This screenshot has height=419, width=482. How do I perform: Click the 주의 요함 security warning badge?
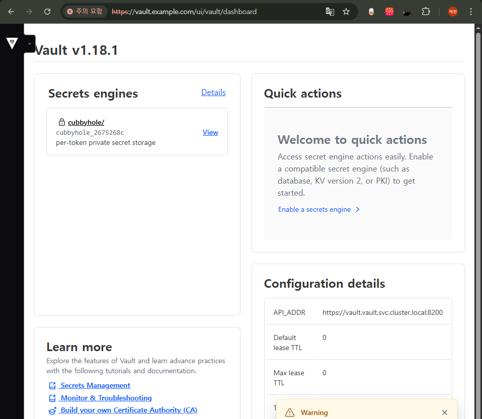click(x=85, y=12)
